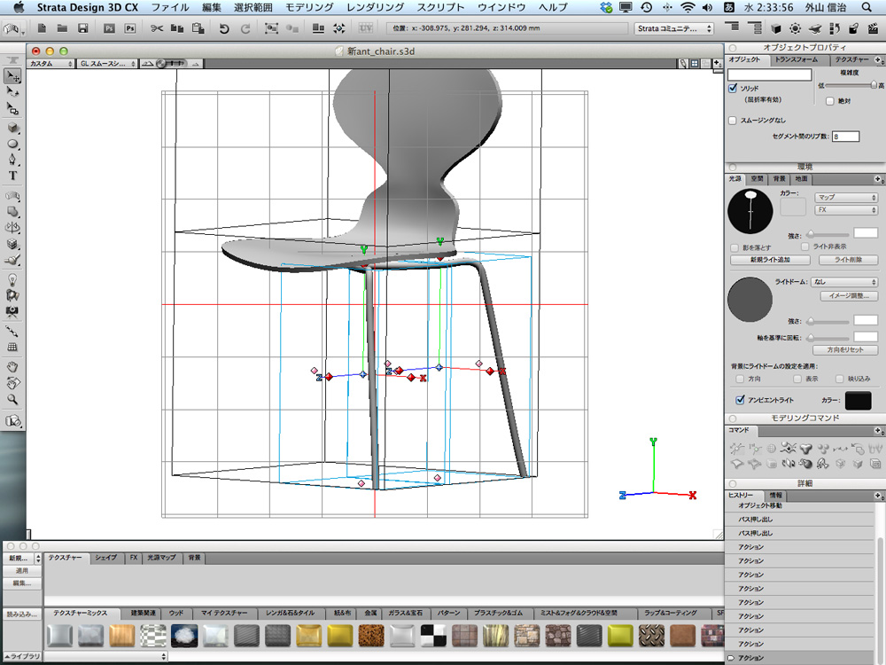Toggle the 方向 light dome checkbox
Viewport: 886px width, 665px height.
pos(740,379)
